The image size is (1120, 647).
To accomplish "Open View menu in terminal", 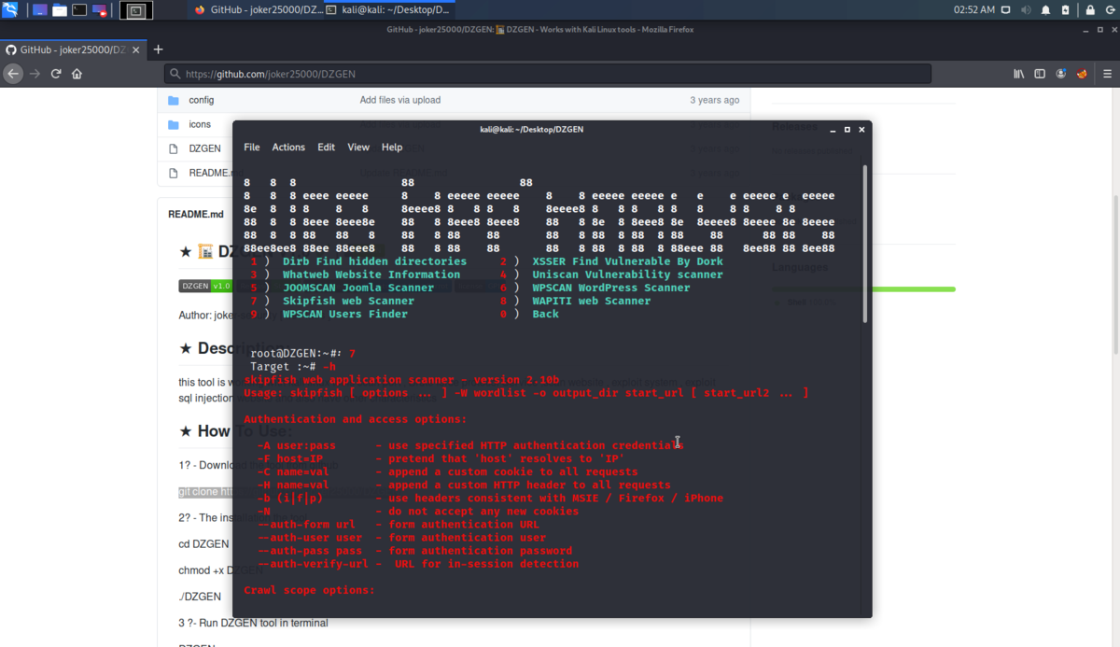I will pos(358,148).
